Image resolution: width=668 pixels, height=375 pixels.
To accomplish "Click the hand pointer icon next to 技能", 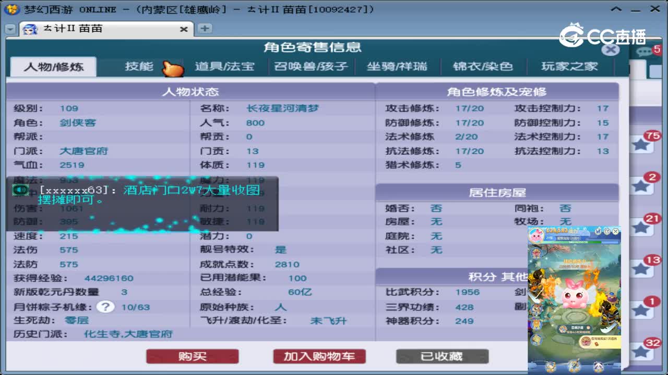I will pos(172,67).
